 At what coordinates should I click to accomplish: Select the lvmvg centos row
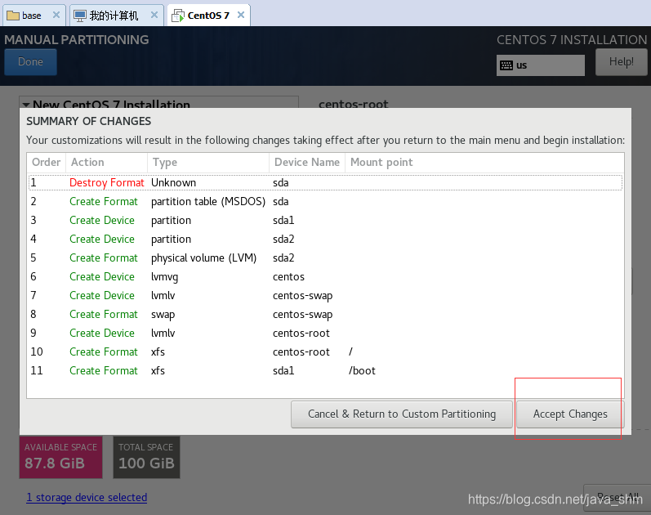325,277
